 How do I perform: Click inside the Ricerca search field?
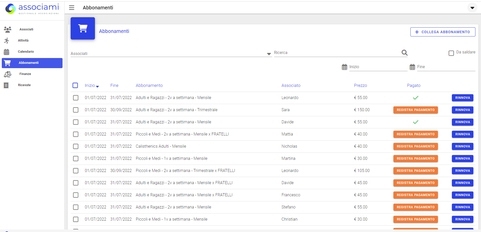pos(329,52)
